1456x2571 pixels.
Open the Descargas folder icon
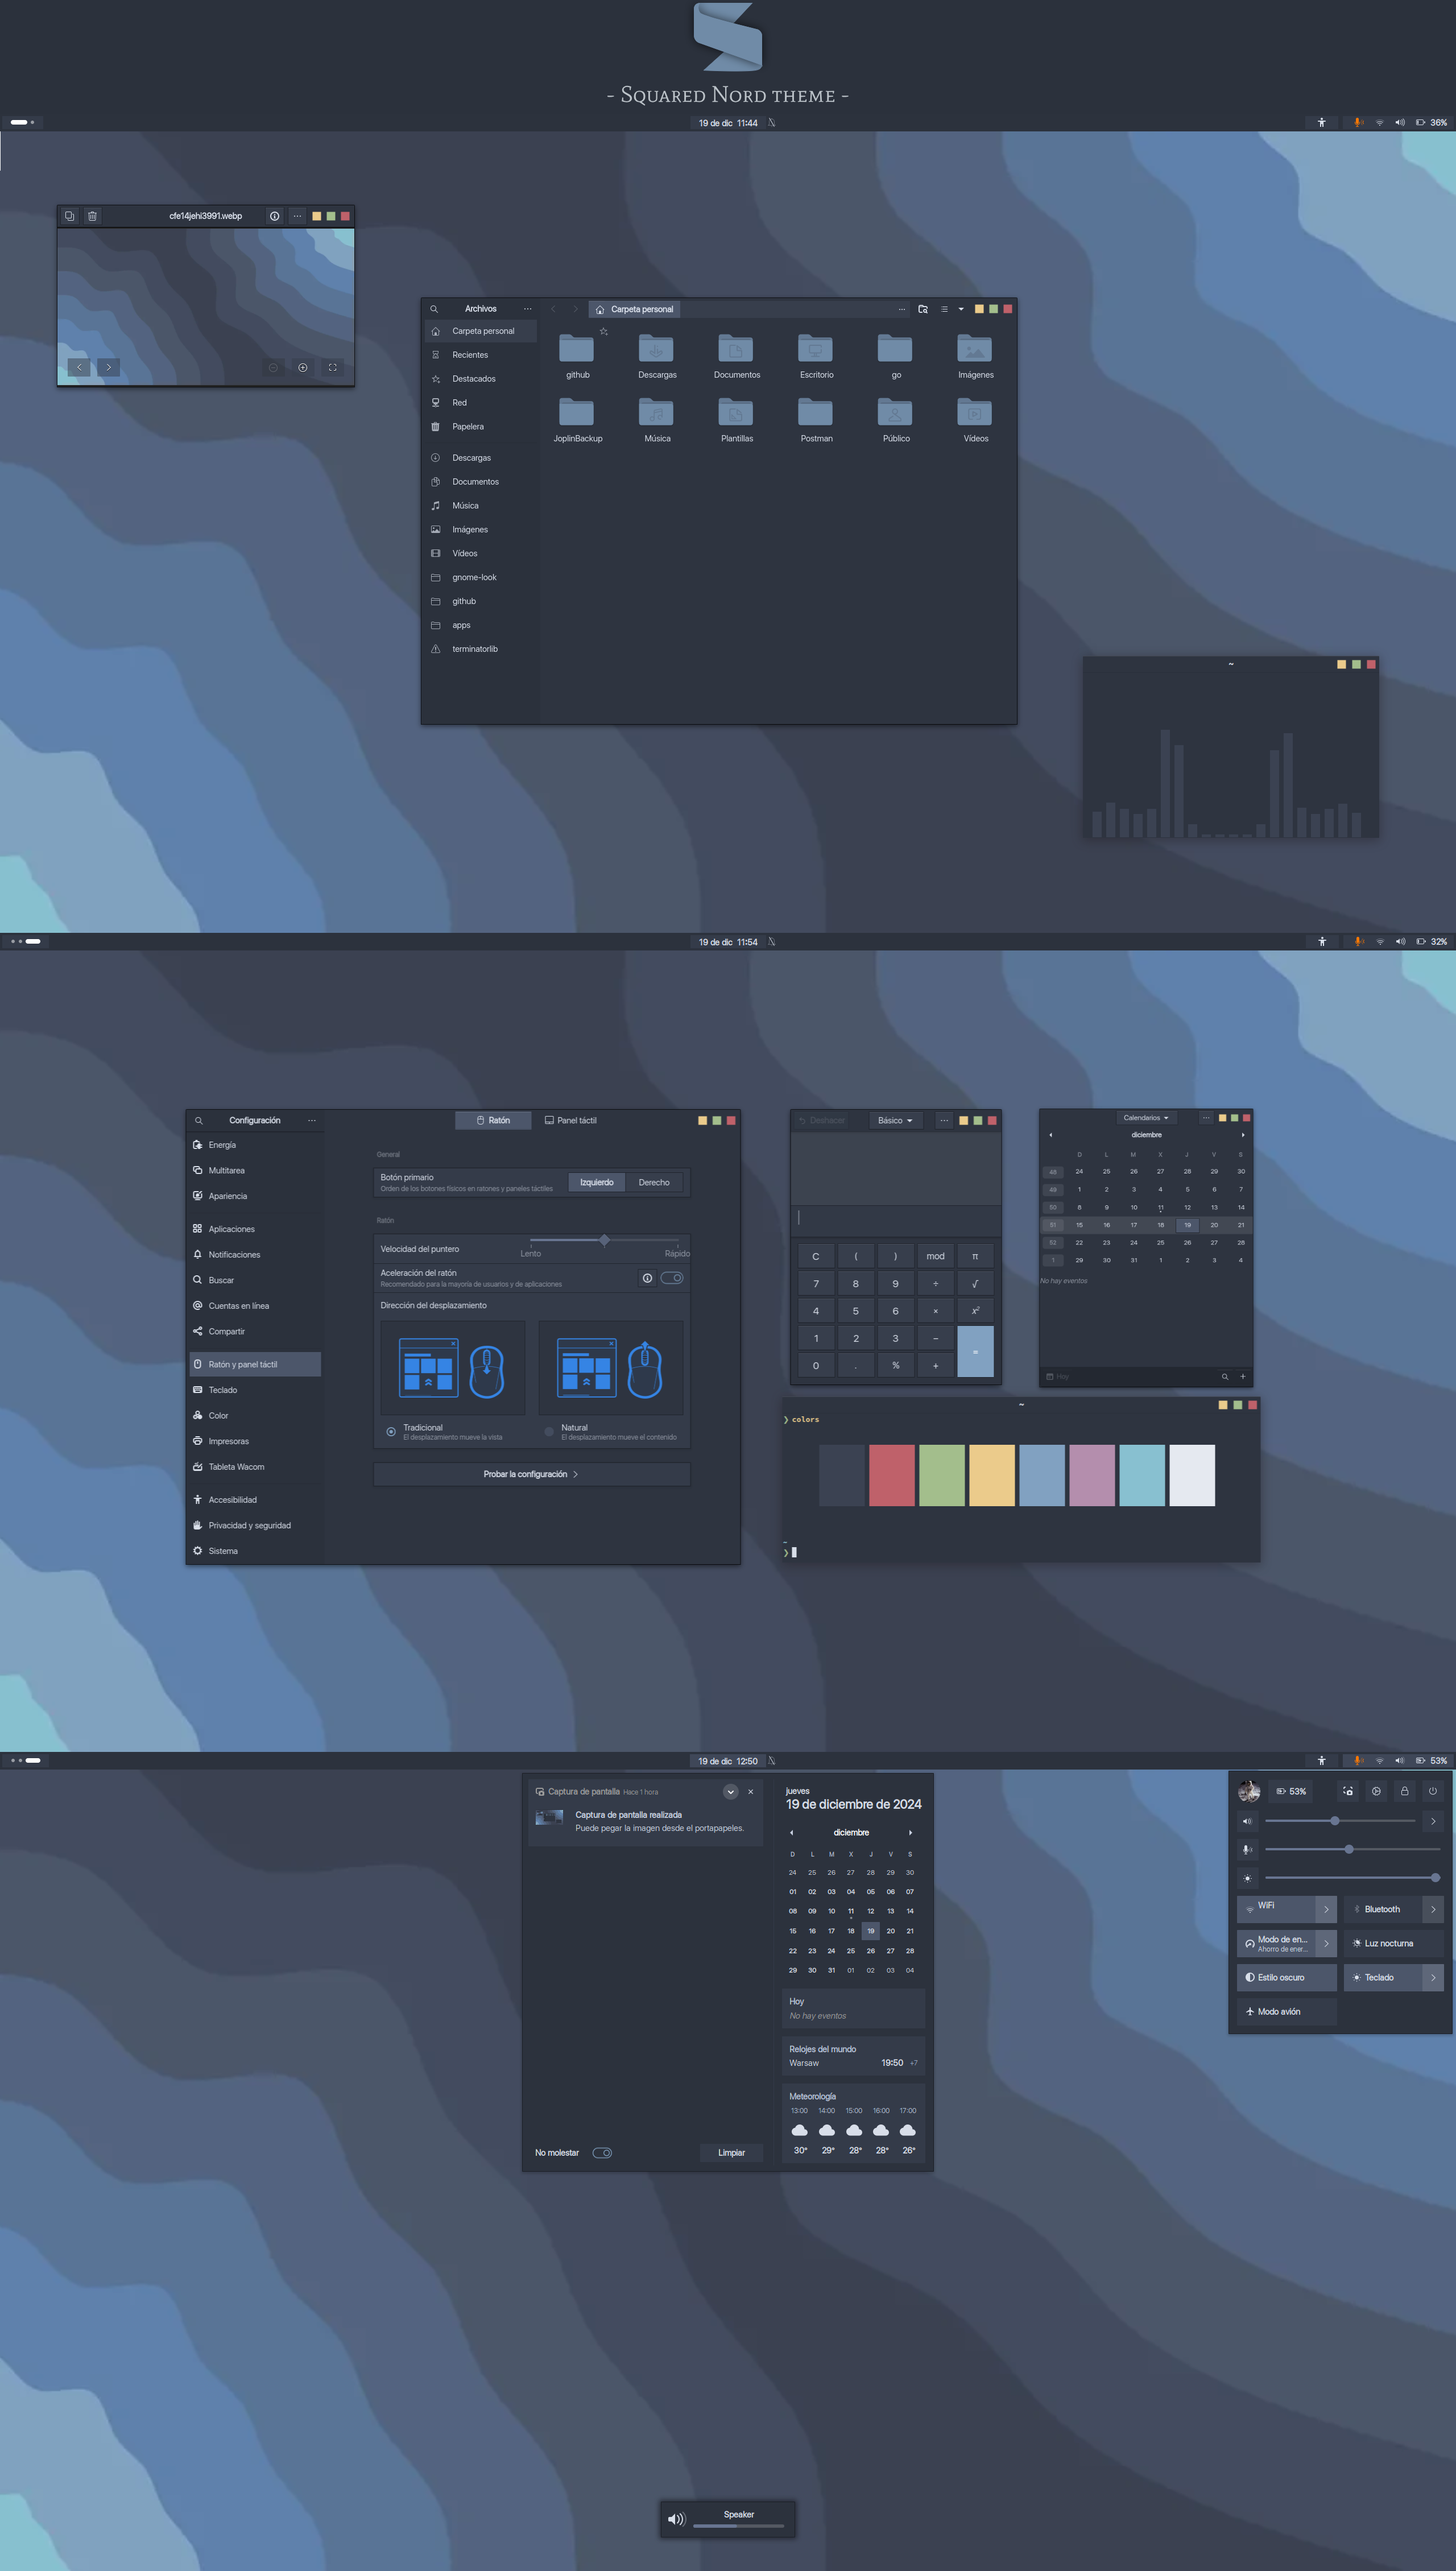(656, 349)
